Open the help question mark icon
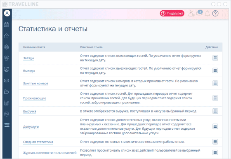 pyautogui.click(x=215, y=13)
